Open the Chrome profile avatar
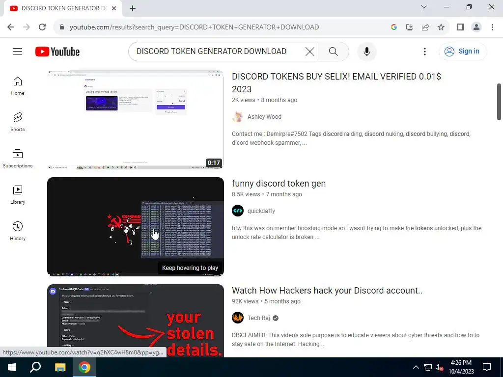Viewport: 503px width, 377px height. coord(476,27)
